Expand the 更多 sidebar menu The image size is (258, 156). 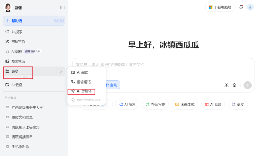(x=34, y=71)
